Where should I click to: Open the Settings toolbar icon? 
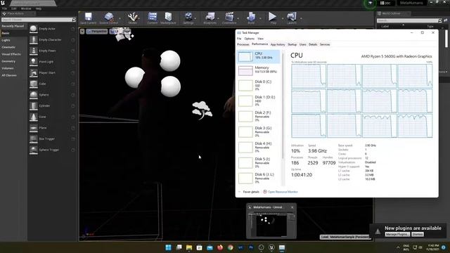point(188,18)
